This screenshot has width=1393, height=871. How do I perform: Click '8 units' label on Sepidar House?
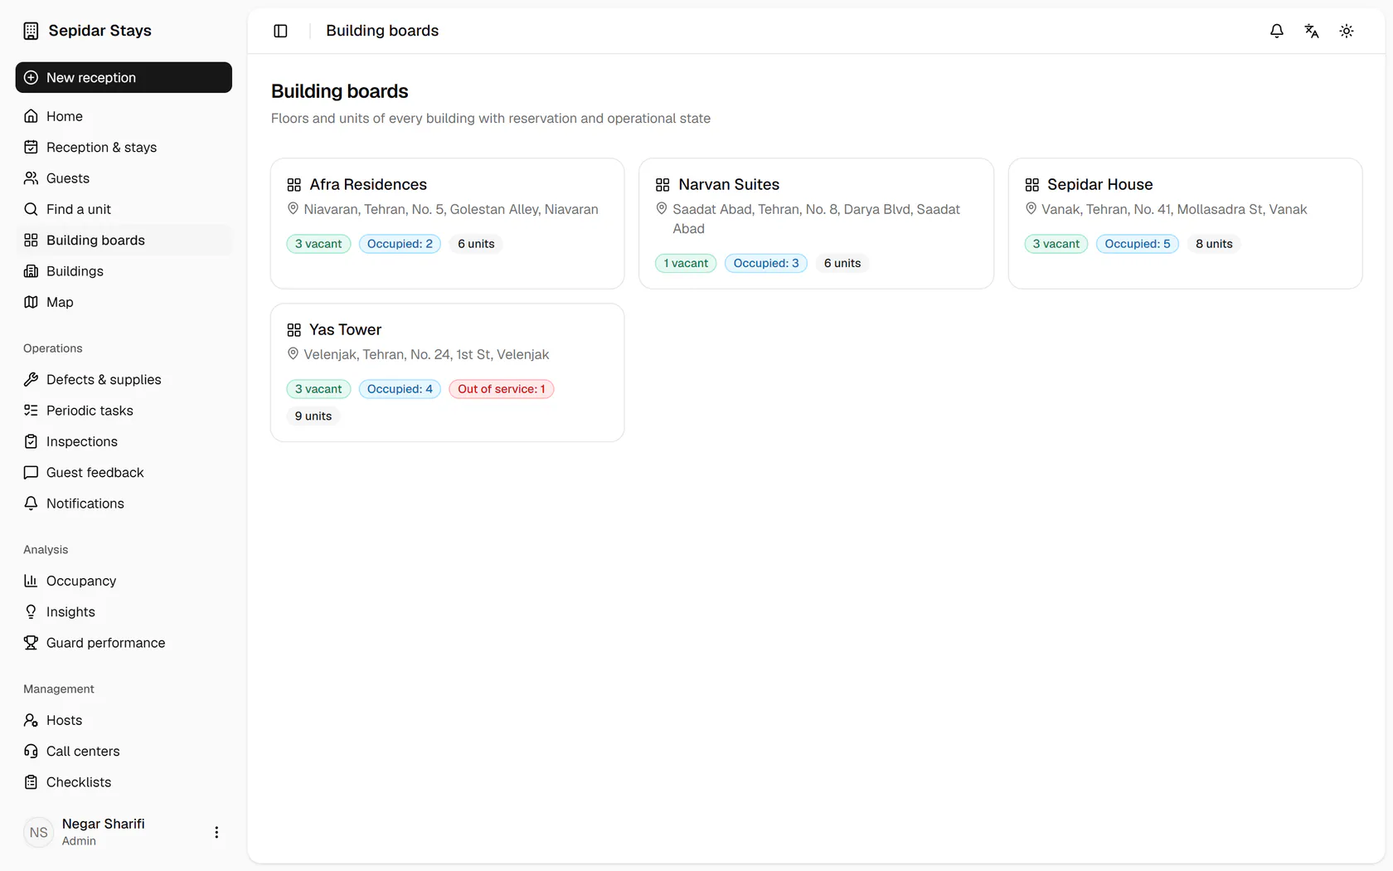coord(1214,244)
